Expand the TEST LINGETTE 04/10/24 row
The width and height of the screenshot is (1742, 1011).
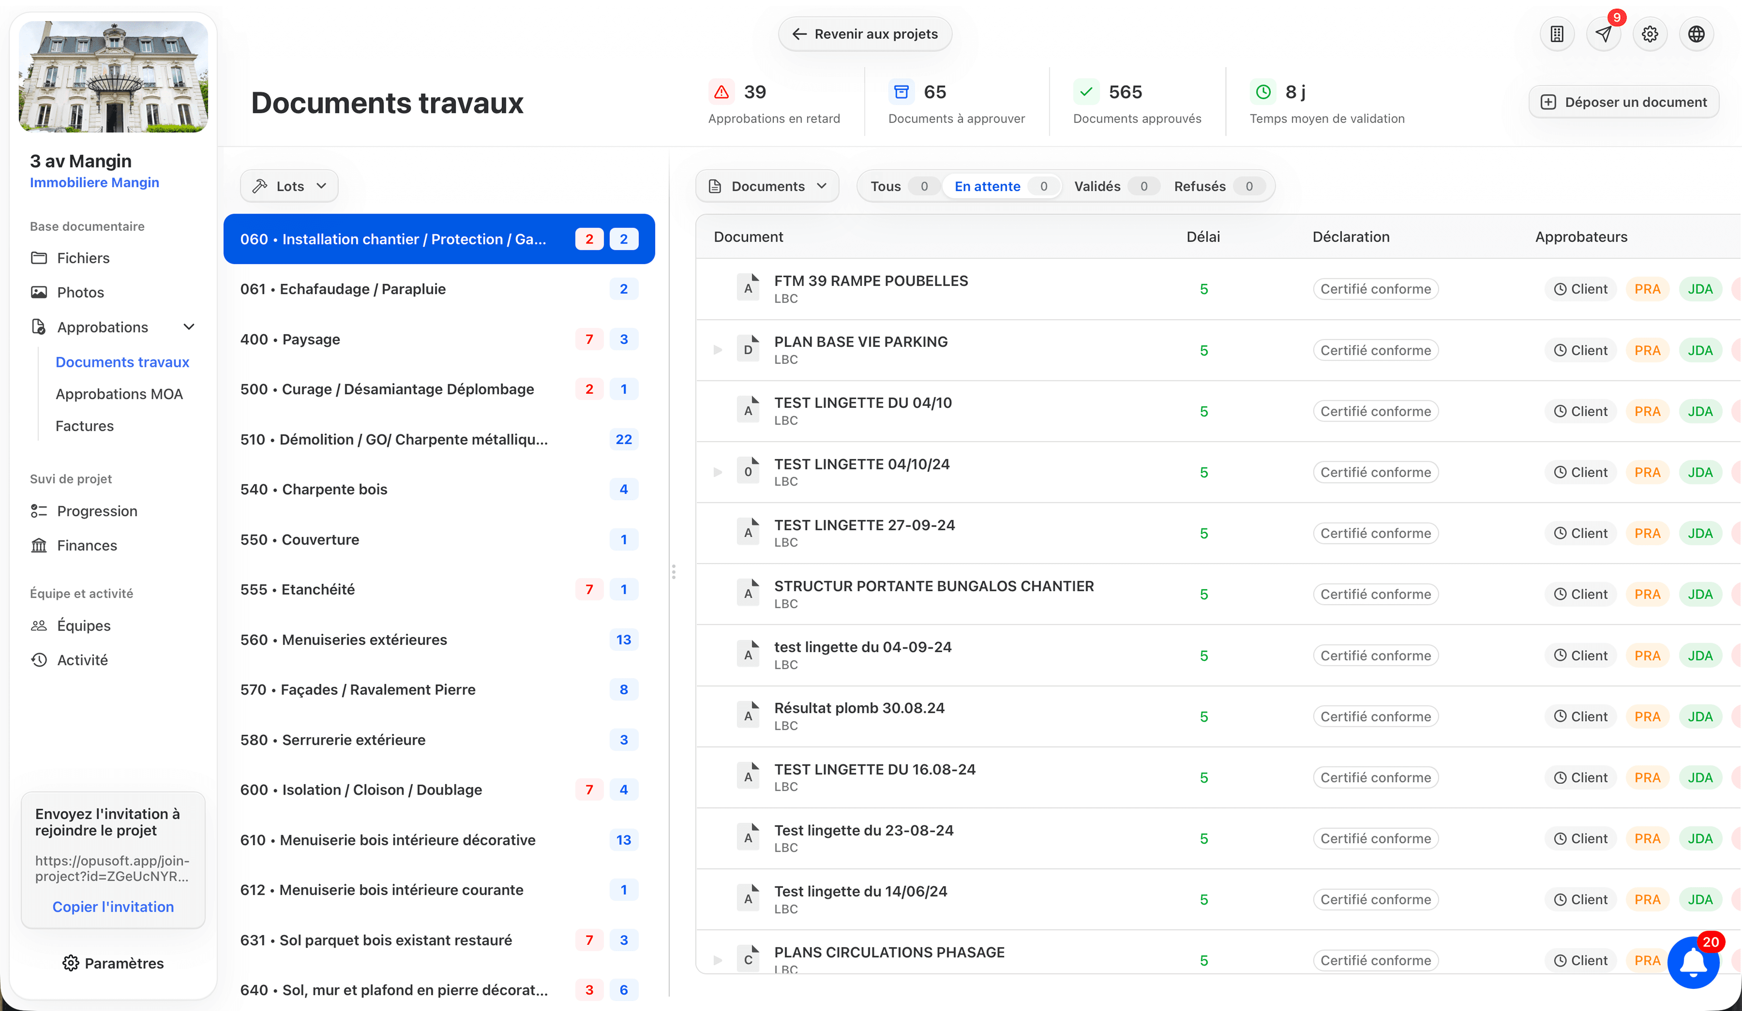pos(718,472)
